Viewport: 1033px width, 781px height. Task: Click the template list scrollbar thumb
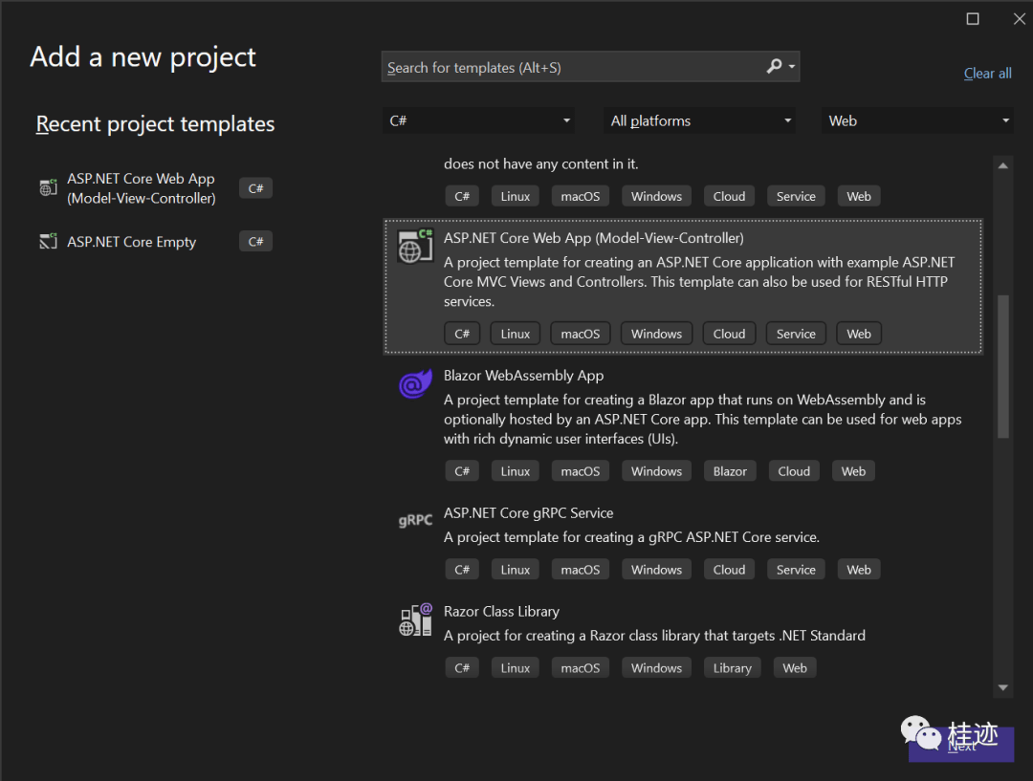[1002, 366]
